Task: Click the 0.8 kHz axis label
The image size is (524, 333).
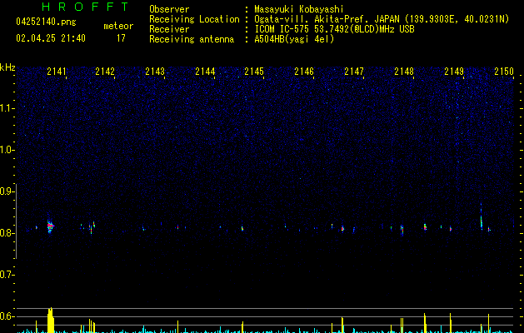Action: pos(7,233)
